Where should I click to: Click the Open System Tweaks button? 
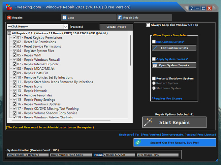coord(174,65)
